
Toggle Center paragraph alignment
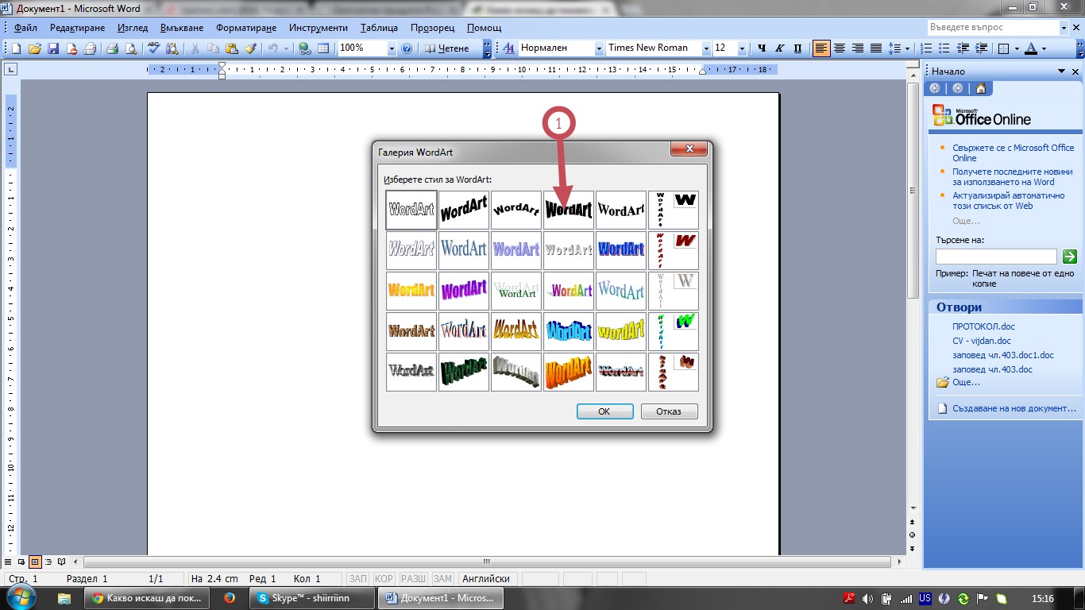tap(840, 48)
